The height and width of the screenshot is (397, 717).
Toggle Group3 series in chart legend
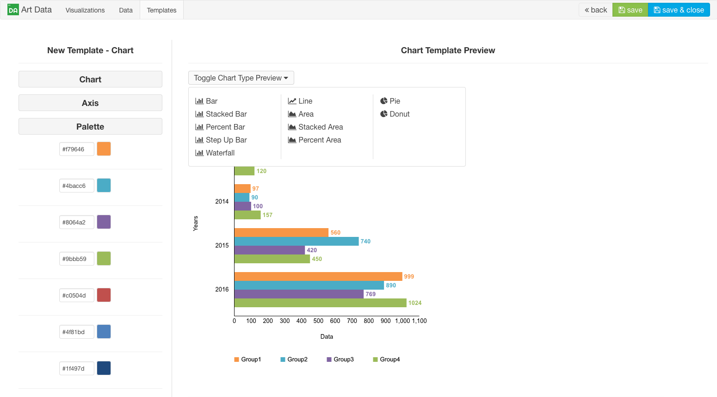[340, 360]
